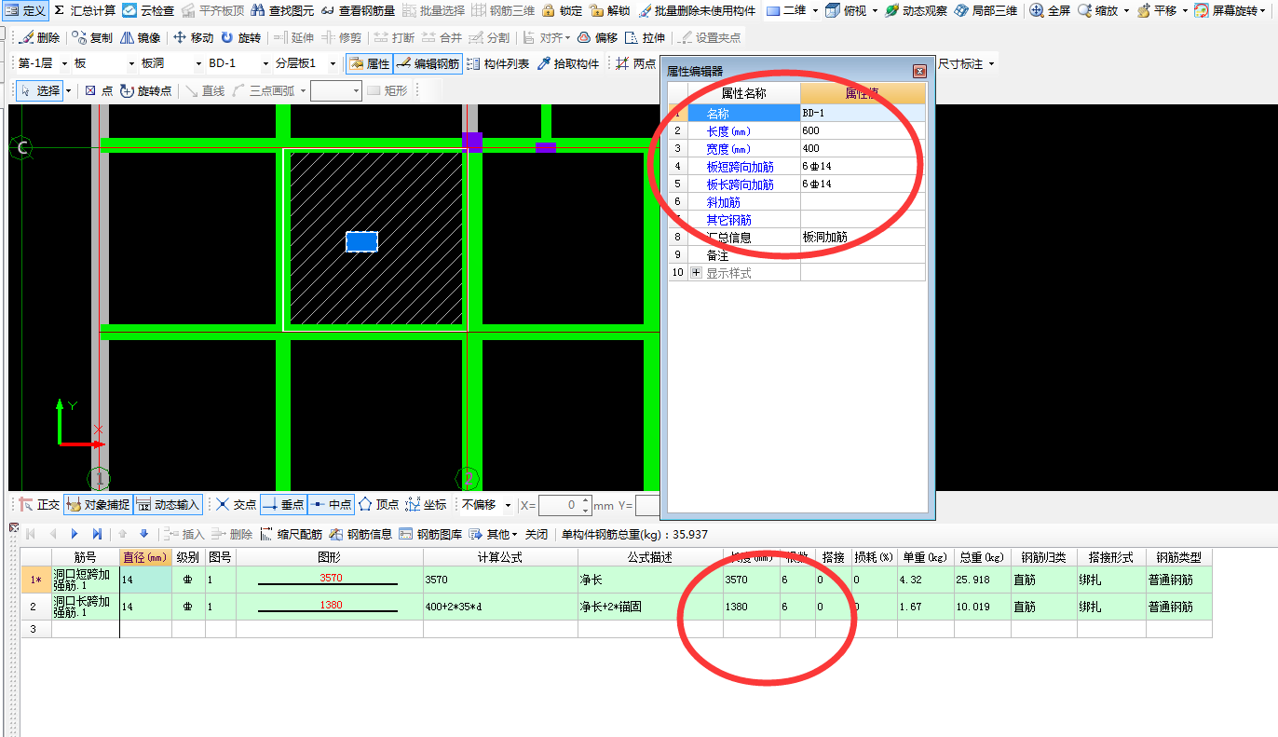This screenshot has width=1278, height=737.
Task: Open the 定义 (Define) tool
Action: click(26, 10)
